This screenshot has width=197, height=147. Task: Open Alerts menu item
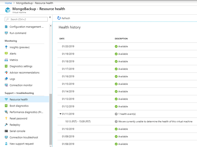(13, 54)
